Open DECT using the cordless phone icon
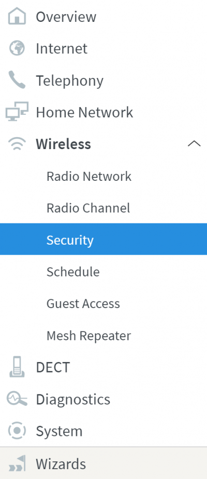 click(17, 367)
